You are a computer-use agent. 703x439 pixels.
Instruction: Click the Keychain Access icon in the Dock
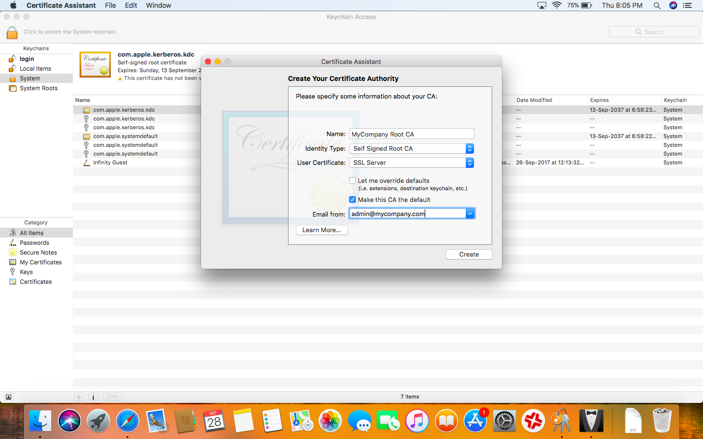point(562,420)
